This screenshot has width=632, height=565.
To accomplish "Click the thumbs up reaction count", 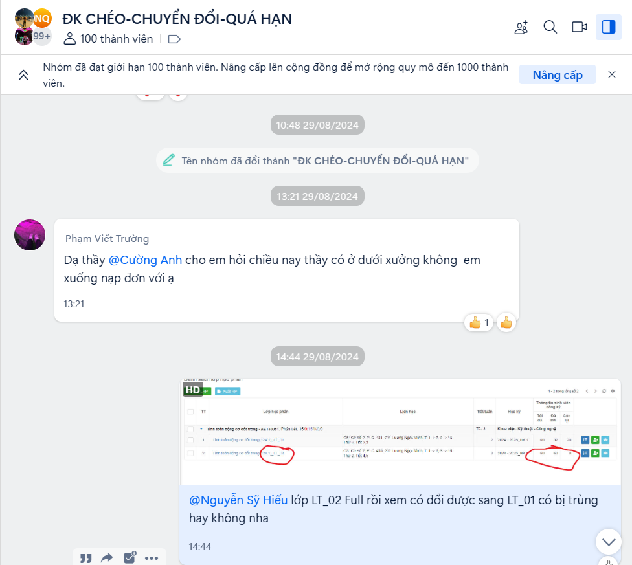I will tap(479, 322).
